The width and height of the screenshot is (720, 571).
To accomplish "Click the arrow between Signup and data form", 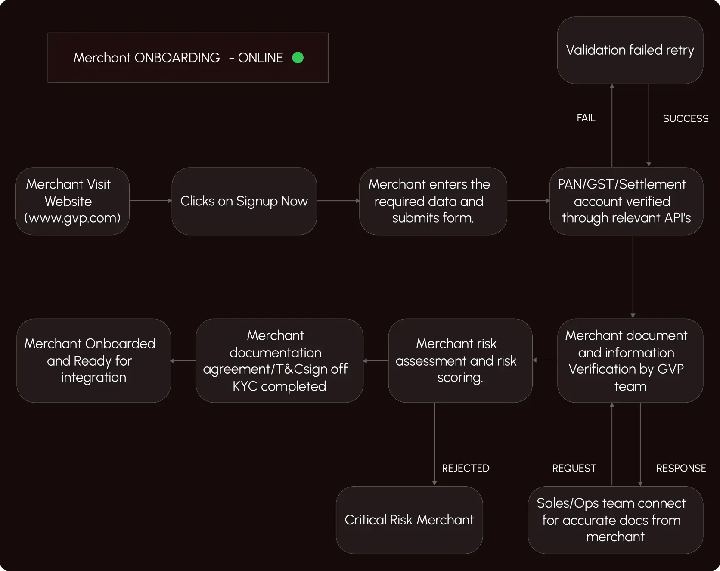I will 338,201.
